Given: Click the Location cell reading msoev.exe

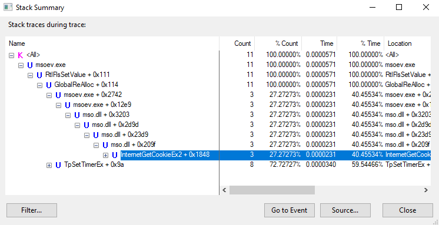Looking at the screenshot, I should pyautogui.click(x=400, y=65).
